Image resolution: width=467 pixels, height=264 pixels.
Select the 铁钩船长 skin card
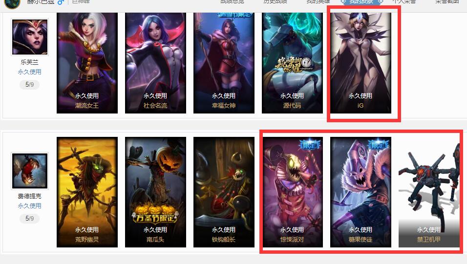(224, 192)
